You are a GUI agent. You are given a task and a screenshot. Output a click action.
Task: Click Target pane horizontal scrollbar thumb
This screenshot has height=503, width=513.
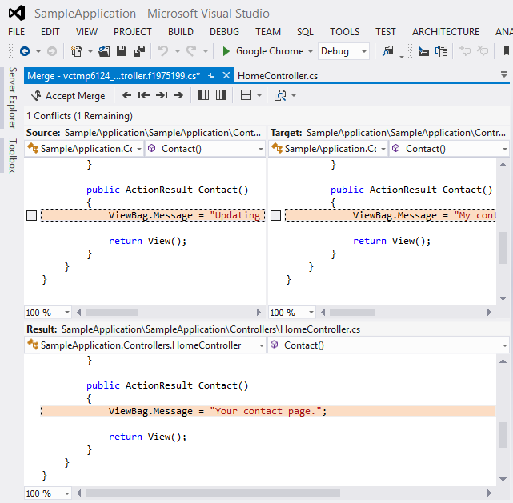coord(352,313)
